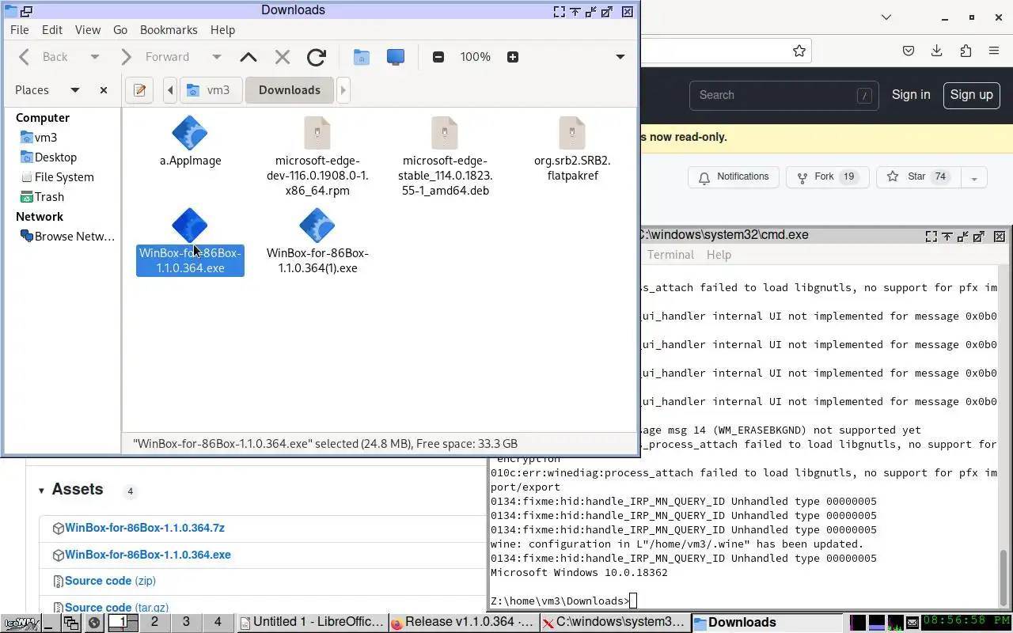Image resolution: width=1013 pixels, height=633 pixels.
Task: Select the microsoft-edge-stable deb file icon
Action: [445, 133]
